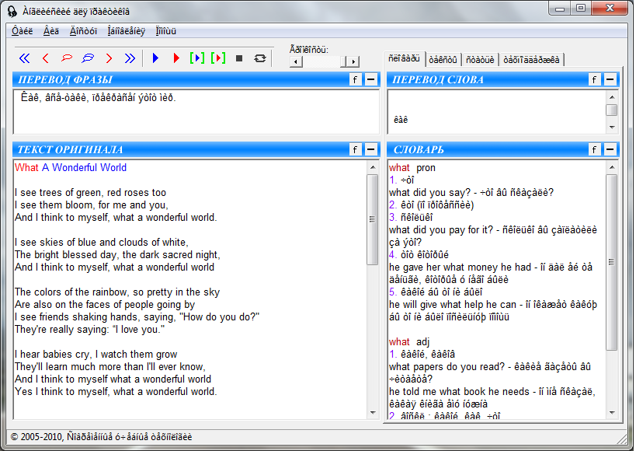The height and width of the screenshot is (451, 636).
Task: Start playback with the blue play triangle
Action: coord(155,58)
